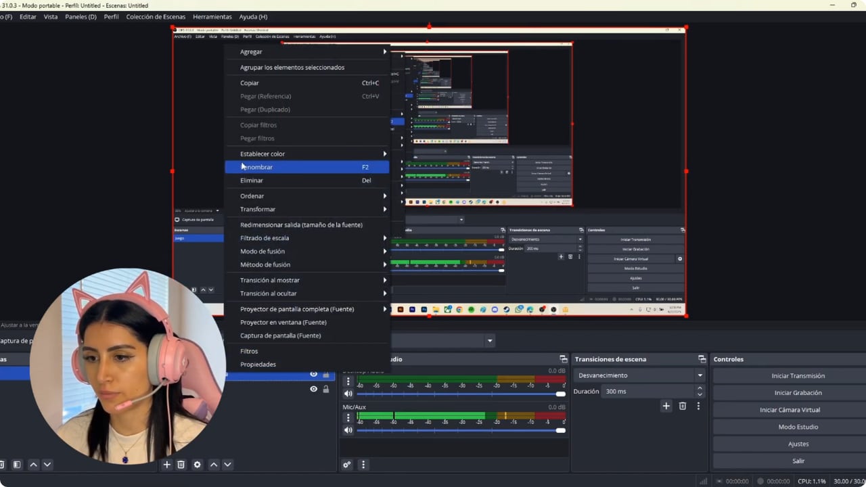Choose Copiar from the context menu
866x487 pixels.
tap(307, 83)
